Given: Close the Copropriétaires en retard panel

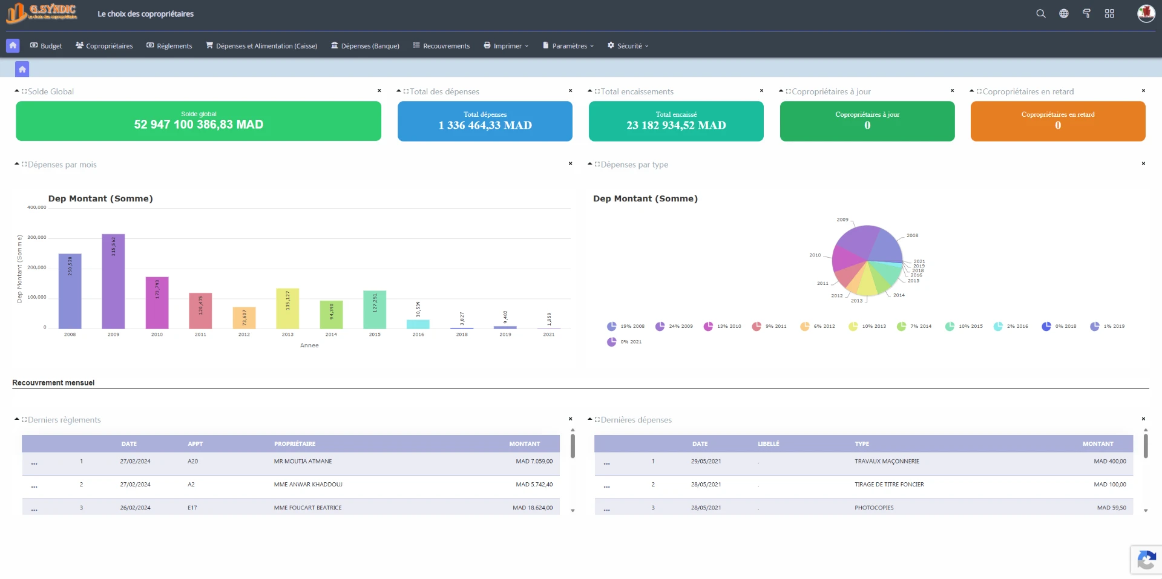Looking at the screenshot, I should click(x=1143, y=91).
